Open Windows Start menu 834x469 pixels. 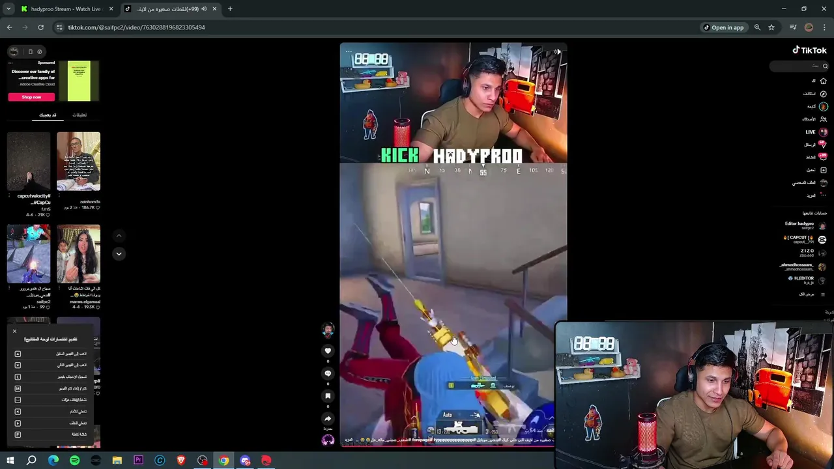[10, 461]
